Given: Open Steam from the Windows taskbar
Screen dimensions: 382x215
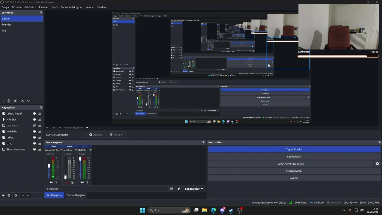Looking at the screenshot, I should click(x=231, y=210).
